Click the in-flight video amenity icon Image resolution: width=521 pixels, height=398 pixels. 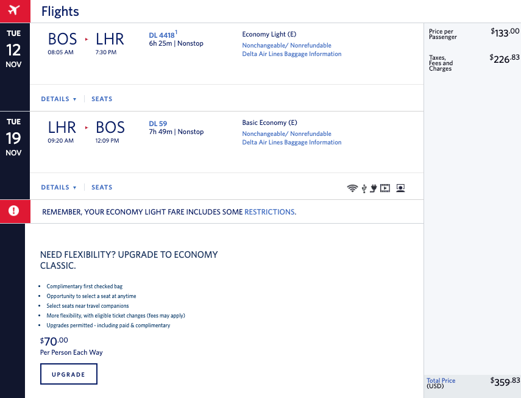(385, 188)
